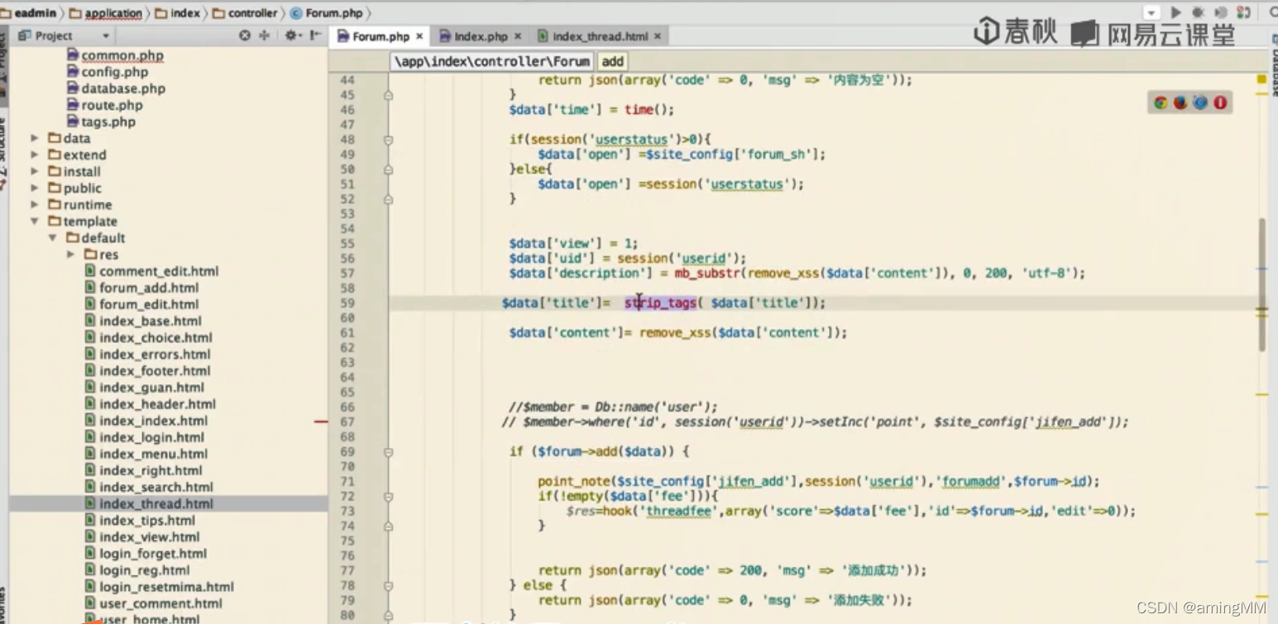Open config.php in the project tree
The width and height of the screenshot is (1278, 624).
coord(108,72)
